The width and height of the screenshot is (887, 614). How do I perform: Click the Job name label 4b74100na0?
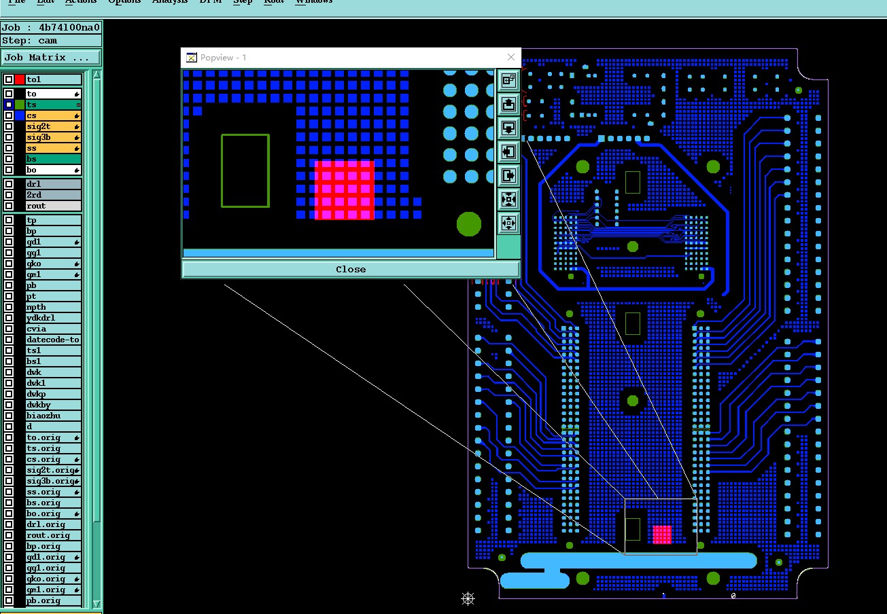click(x=51, y=28)
